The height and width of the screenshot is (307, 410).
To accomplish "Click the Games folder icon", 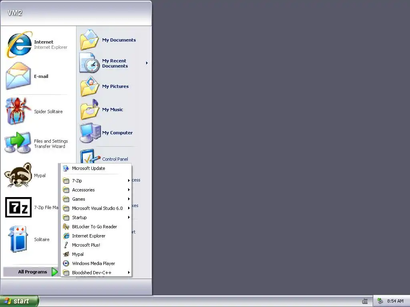I will 66,199.
